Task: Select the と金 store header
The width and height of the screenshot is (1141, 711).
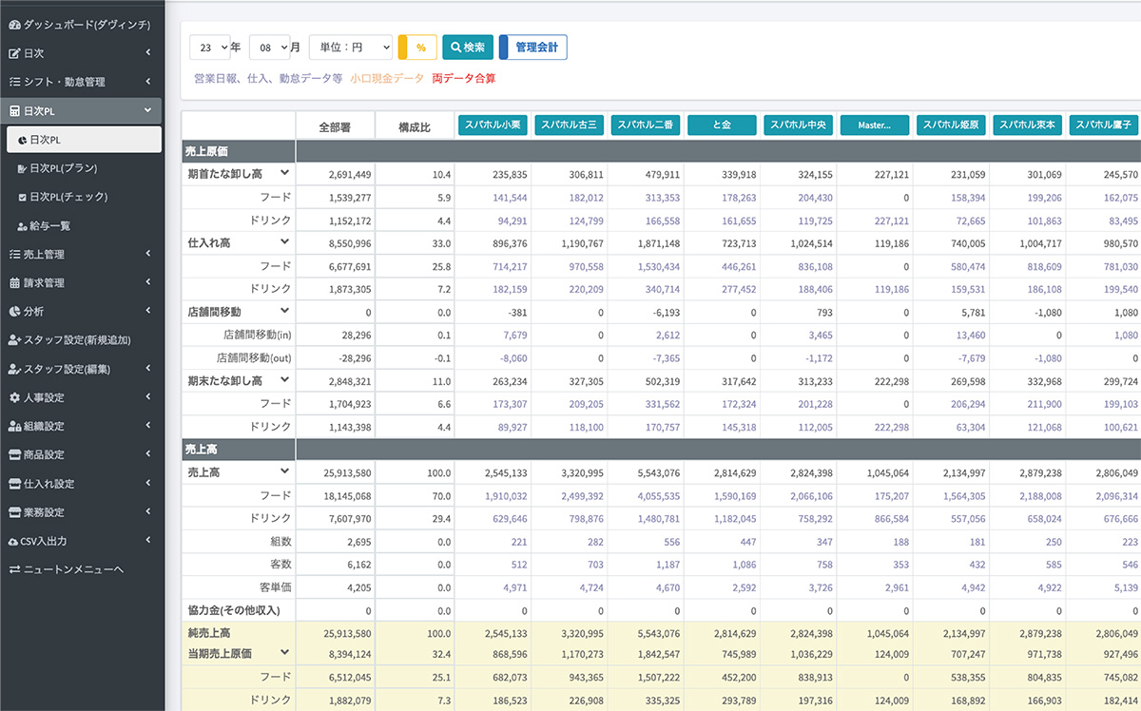Action: (722, 125)
